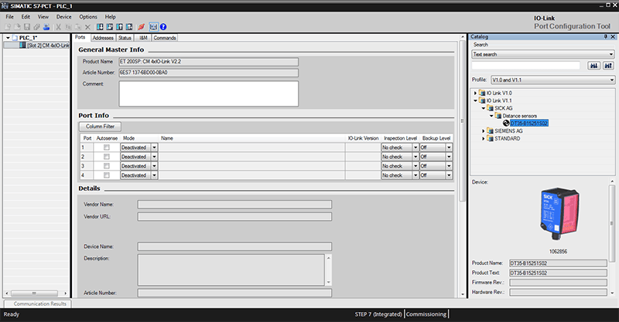Viewport: 619px width, 322px height.
Task: Close the Catalog panel
Action: (x=613, y=36)
